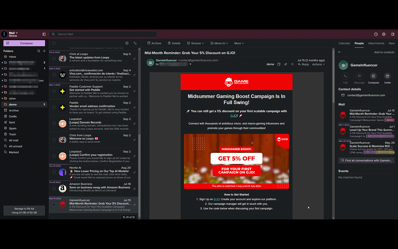The width and height of the screenshot is (398, 249).
Task: Go back with the People panel arrow
Action: click(x=340, y=52)
